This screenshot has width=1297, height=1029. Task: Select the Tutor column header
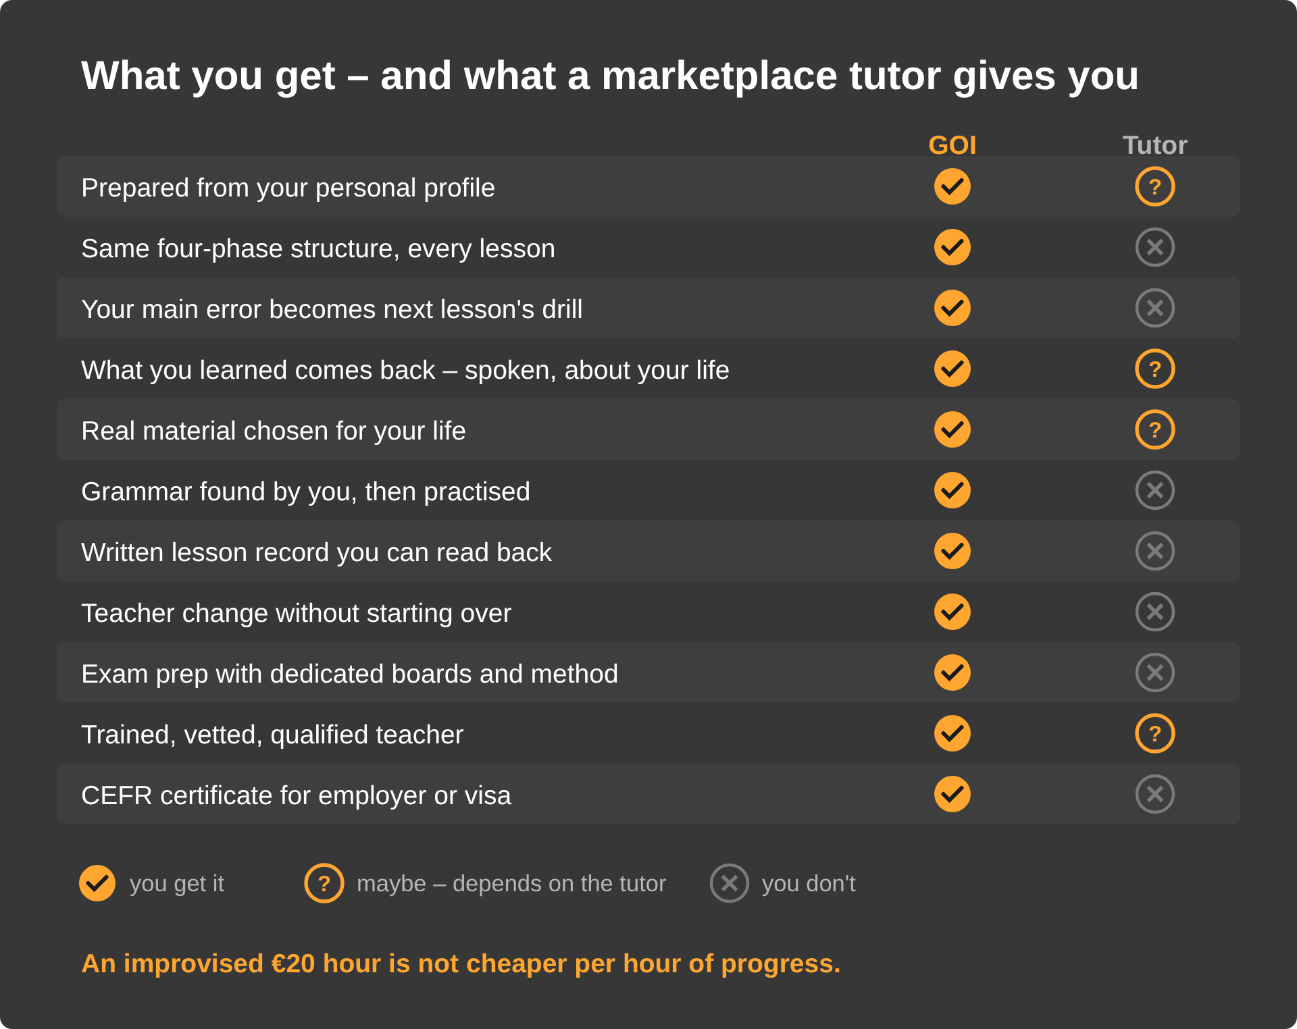pos(1155,145)
